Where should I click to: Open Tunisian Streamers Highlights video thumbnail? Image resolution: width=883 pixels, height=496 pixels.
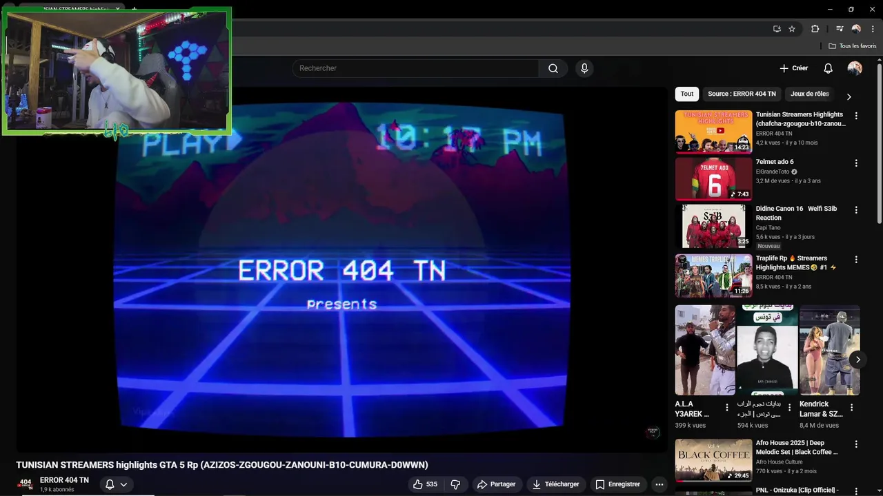pyautogui.click(x=713, y=132)
